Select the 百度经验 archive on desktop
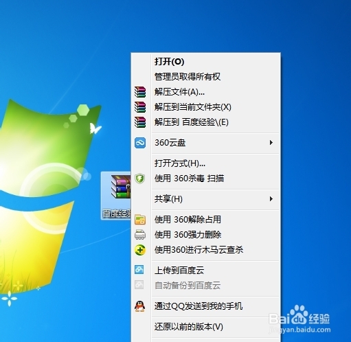The width and height of the screenshot is (351, 342). (116, 196)
